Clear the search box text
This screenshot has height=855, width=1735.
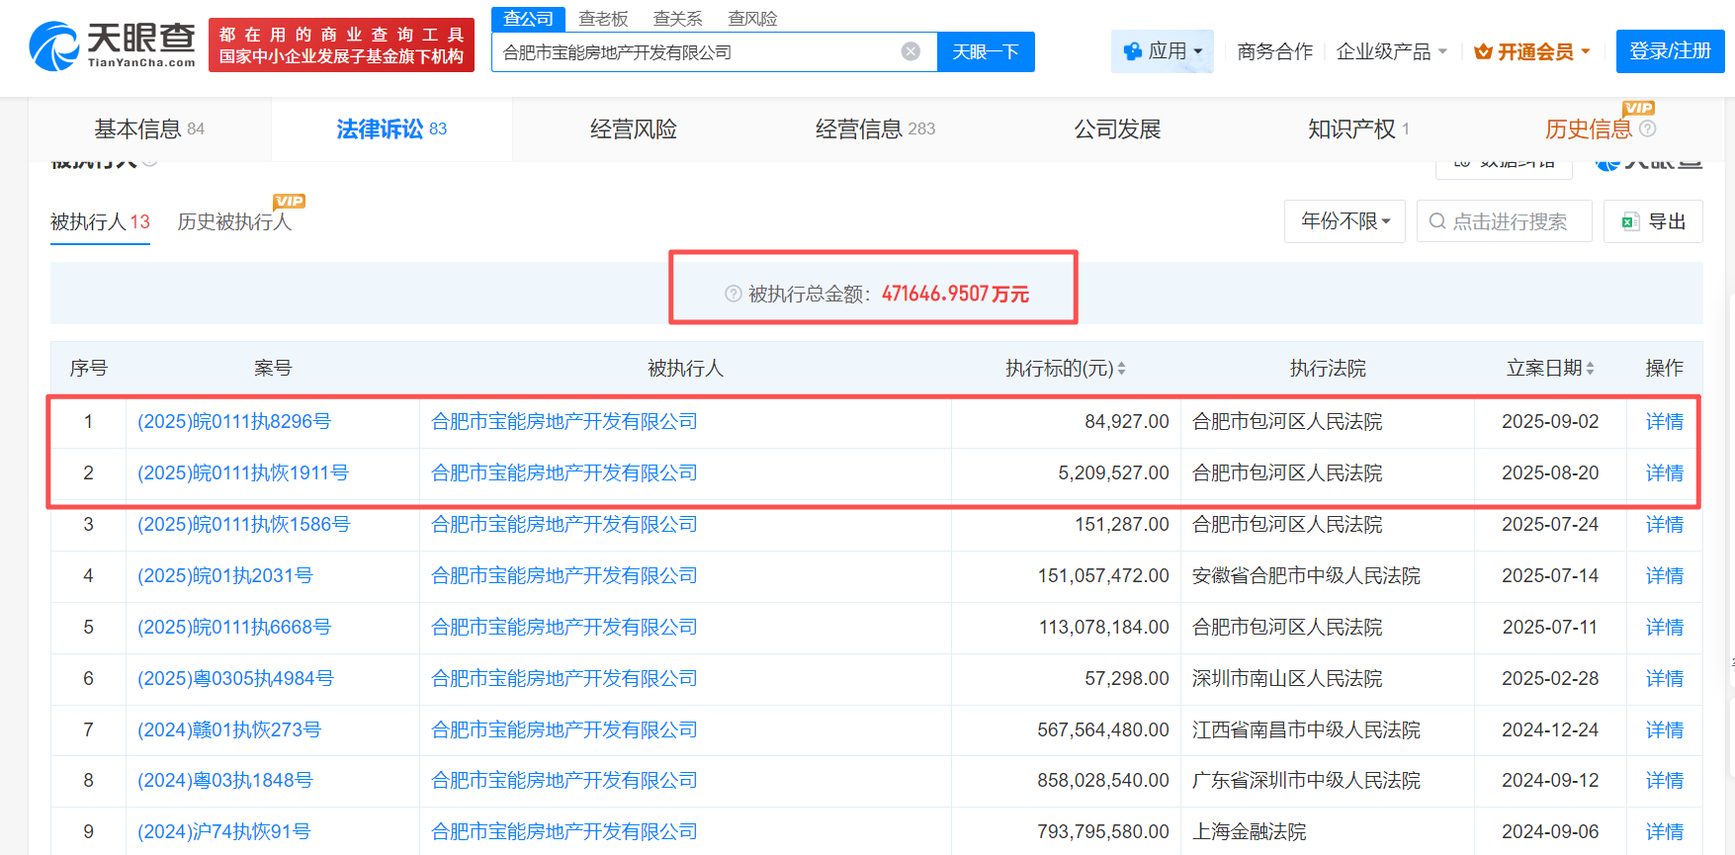[911, 51]
